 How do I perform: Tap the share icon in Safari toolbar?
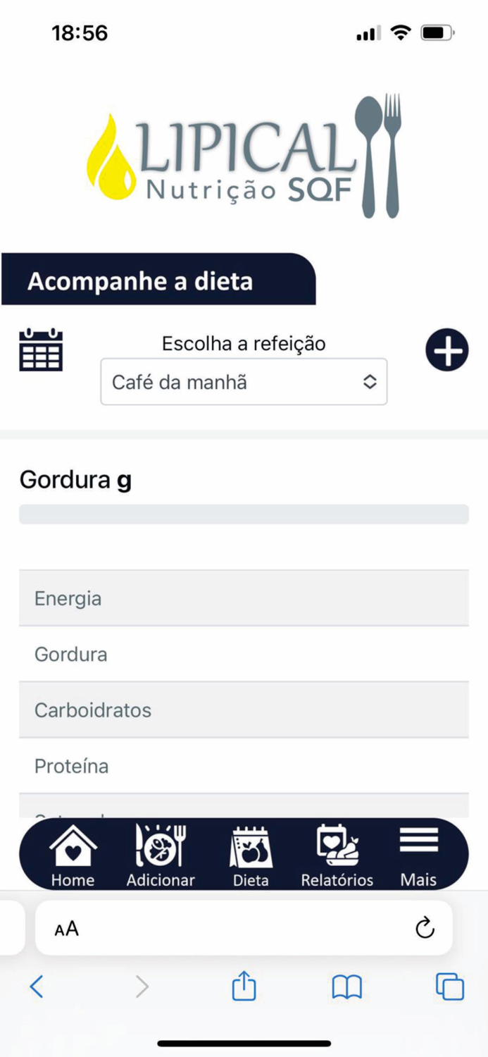[x=243, y=987]
